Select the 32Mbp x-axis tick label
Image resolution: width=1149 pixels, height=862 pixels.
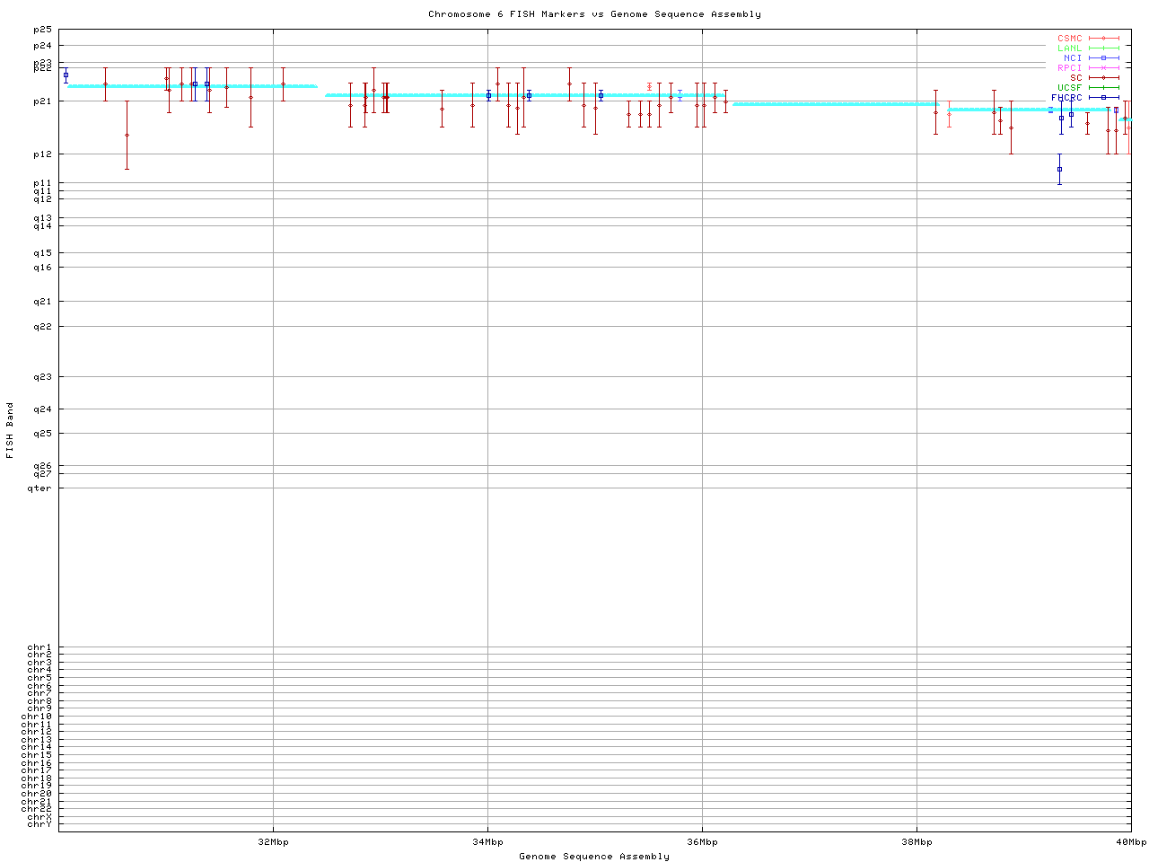(273, 842)
